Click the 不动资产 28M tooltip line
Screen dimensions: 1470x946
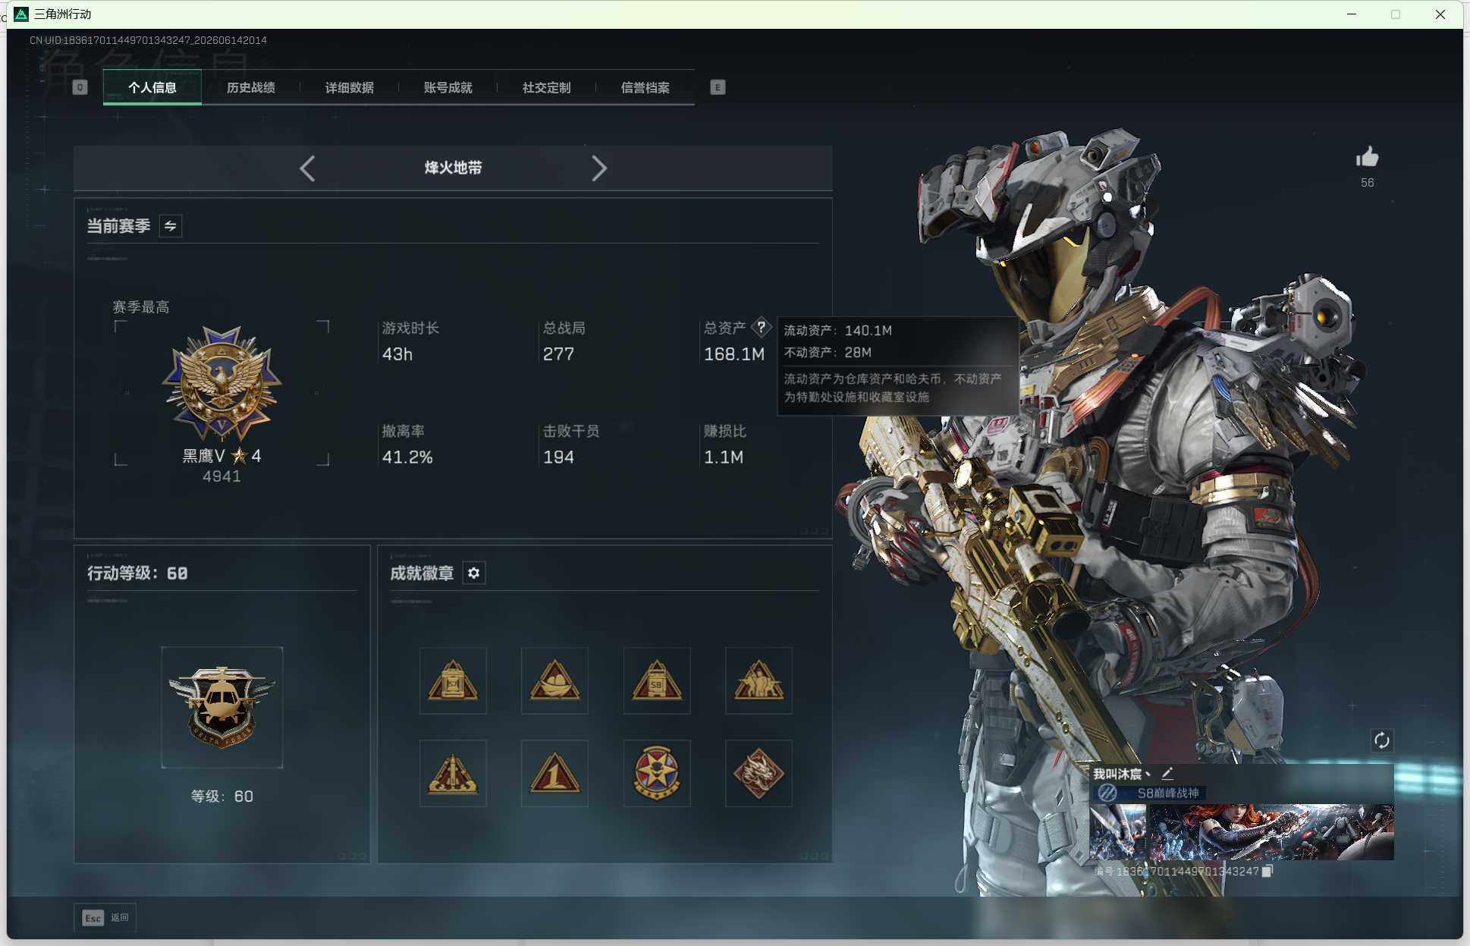point(828,353)
